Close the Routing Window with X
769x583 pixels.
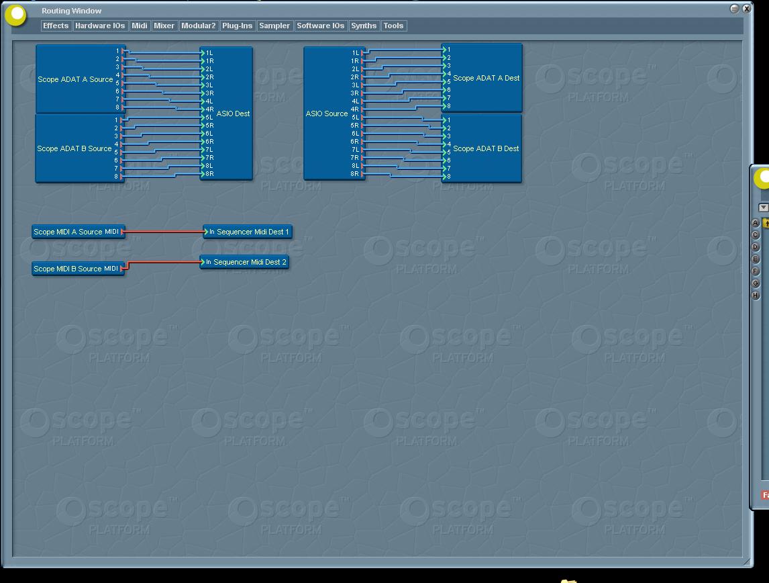point(746,8)
